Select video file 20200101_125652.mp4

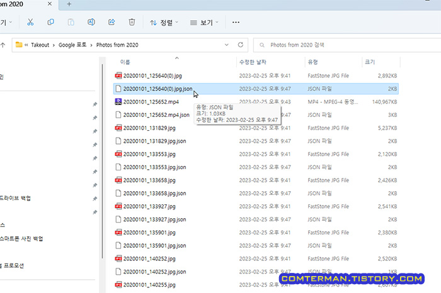point(256,102)
